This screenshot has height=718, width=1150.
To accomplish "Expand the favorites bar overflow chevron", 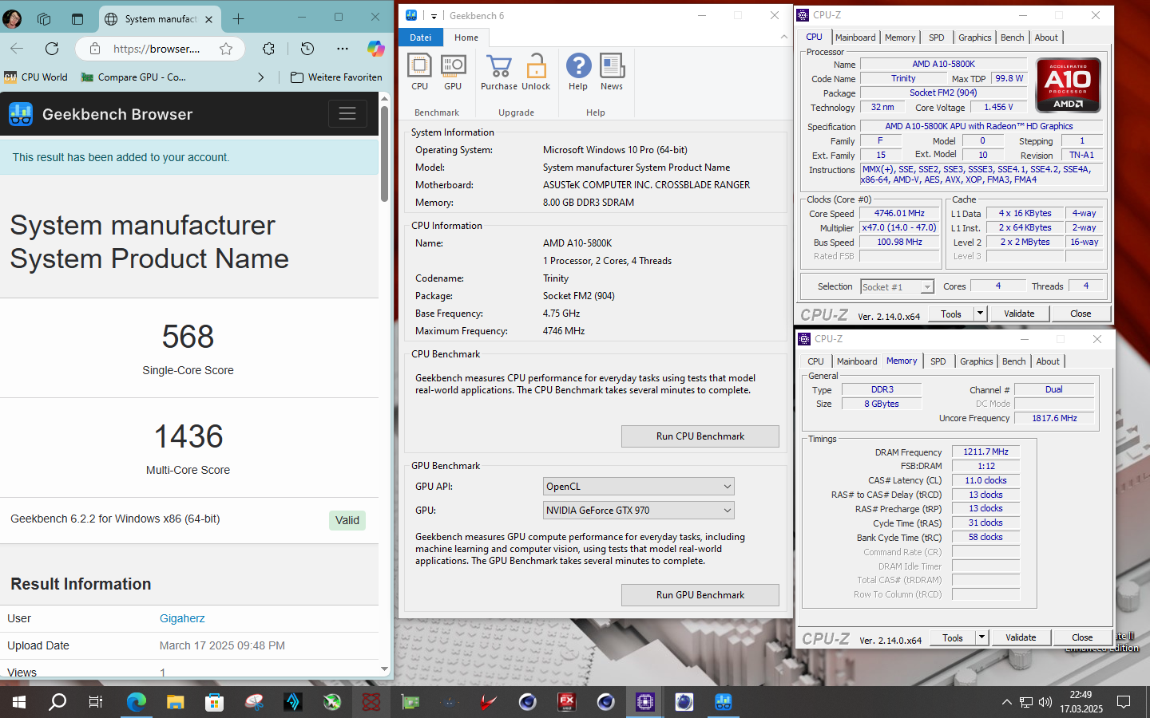I will click(260, 77).
